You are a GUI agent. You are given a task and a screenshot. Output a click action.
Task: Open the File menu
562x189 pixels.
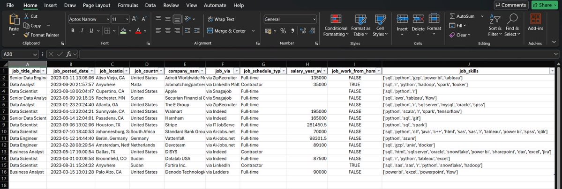[10, 5]
